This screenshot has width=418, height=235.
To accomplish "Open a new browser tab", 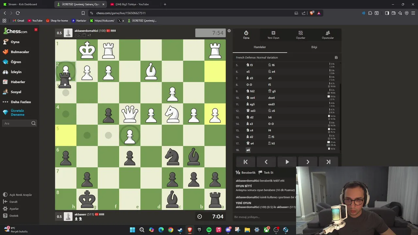I will click(165, 4).
